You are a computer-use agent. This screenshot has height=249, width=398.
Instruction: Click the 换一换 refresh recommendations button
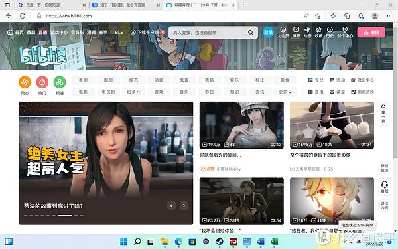tap(383, 114)
